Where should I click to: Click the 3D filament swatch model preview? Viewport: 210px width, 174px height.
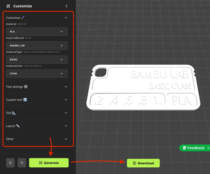[143, 87]
